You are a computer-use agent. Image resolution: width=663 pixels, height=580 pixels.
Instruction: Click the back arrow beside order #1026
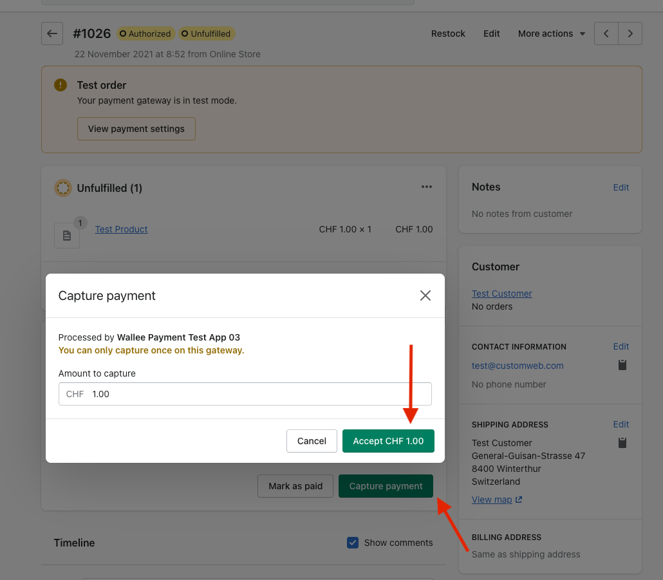pyautogui.click(x=52, y=33)
